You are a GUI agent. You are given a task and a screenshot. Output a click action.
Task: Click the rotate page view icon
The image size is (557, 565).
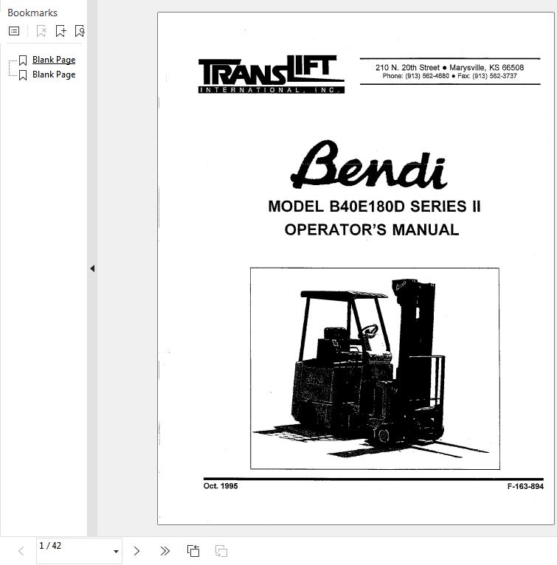coord(193,551)
